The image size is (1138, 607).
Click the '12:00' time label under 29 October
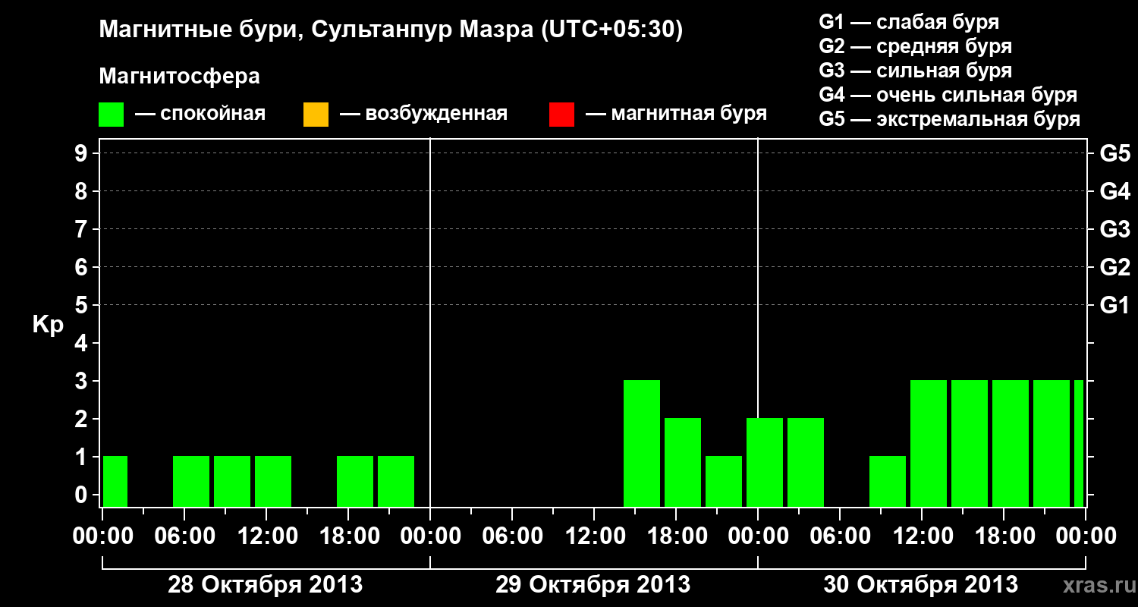pyautogui.click(x=594, y=536)
